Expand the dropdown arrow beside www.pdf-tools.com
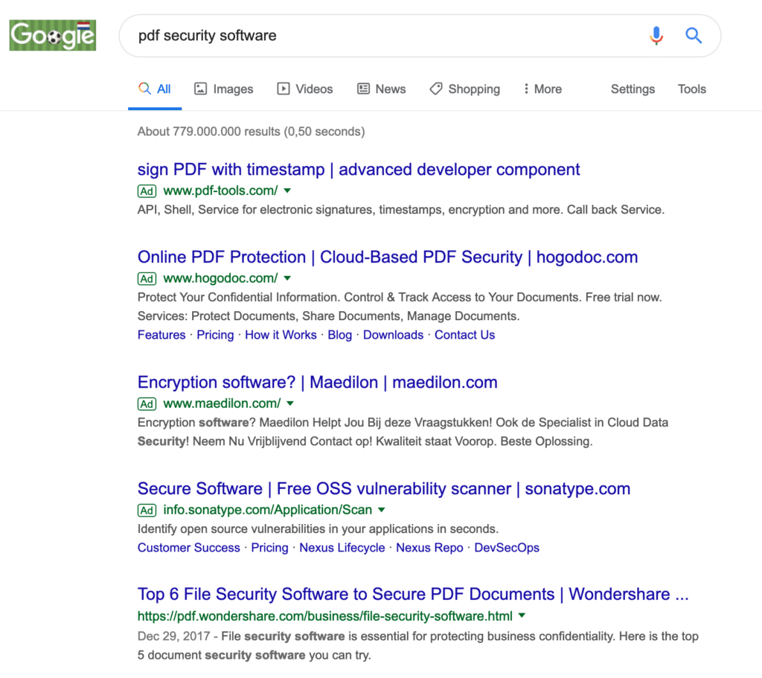 click(x=286, y=191)
